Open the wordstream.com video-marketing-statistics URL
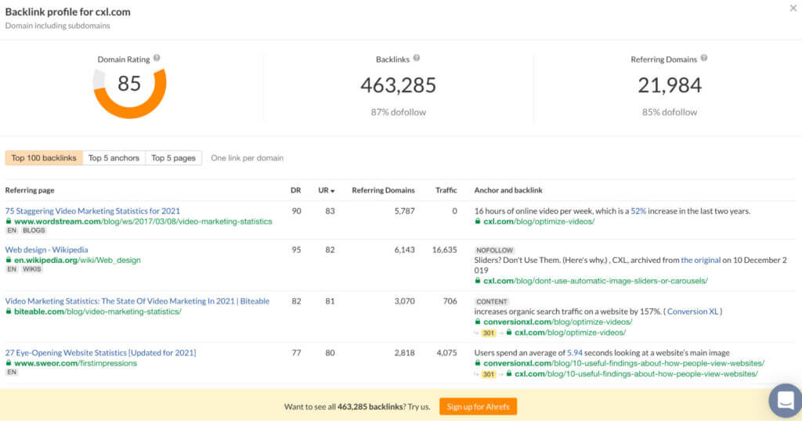Screen dimensions: 802x421 143,221
